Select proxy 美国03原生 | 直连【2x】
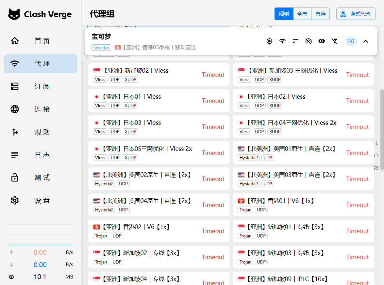Image resolution: width=384 pixels, height=285 pixels. pyautogui.click(x=303, y=179)
